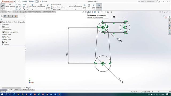Open the Display/Delete Relations dropdown arrow
Screen dimensions: 171x96
75,9
